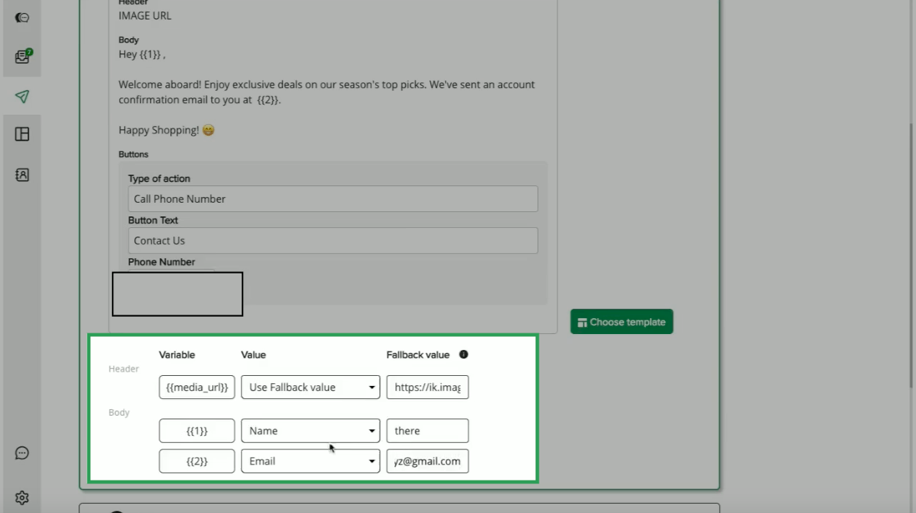The width and height of the screenshot is (916, 513).
Task: Open the chats icon in sidebar
Action: pyautogui.click(x=22, y=17)
